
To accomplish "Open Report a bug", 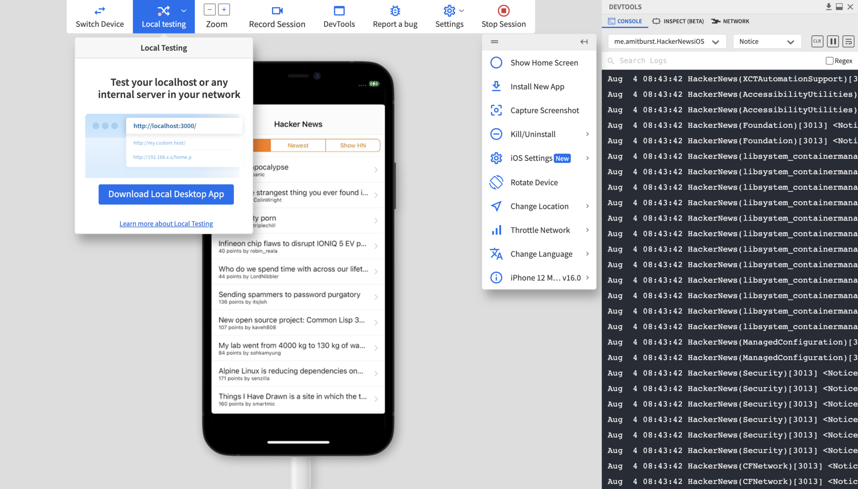I will [x=395, y=17].
